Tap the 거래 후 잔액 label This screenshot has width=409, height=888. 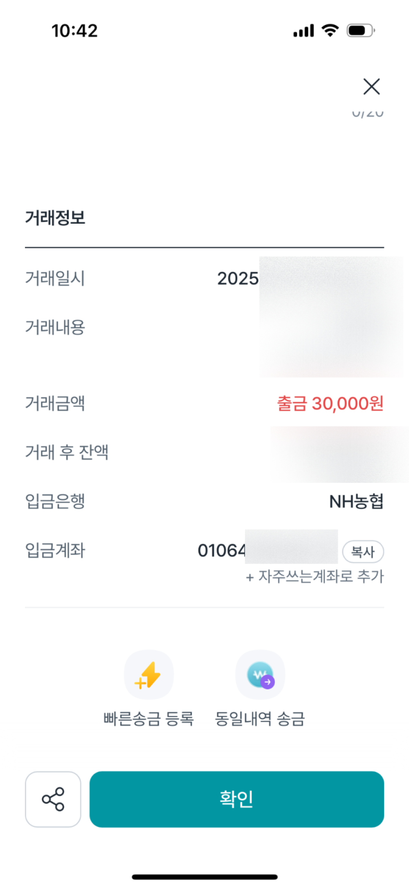(67, 452)
